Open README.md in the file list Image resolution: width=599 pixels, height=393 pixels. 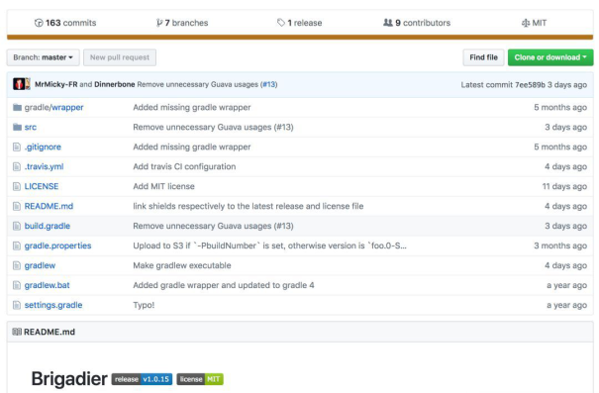point(49,206)
